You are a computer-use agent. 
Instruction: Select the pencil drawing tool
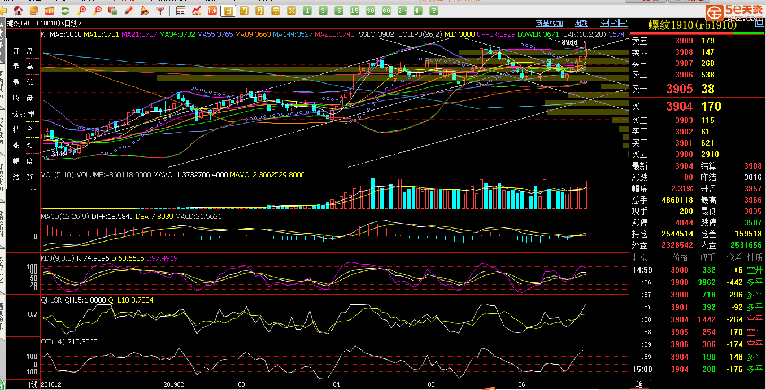click(129, 11)
